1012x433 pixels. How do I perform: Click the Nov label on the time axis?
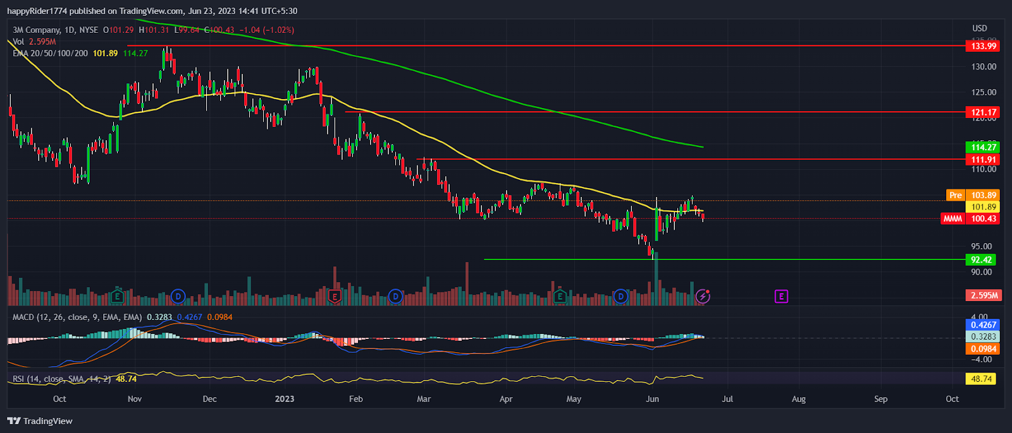pos(134,399)
